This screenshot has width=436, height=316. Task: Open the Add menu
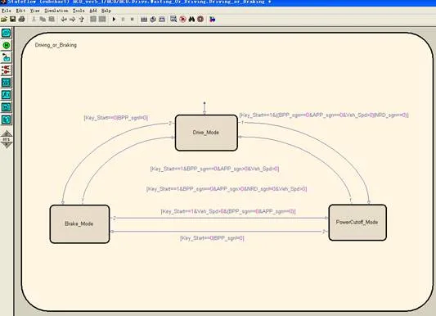point(93,11)
